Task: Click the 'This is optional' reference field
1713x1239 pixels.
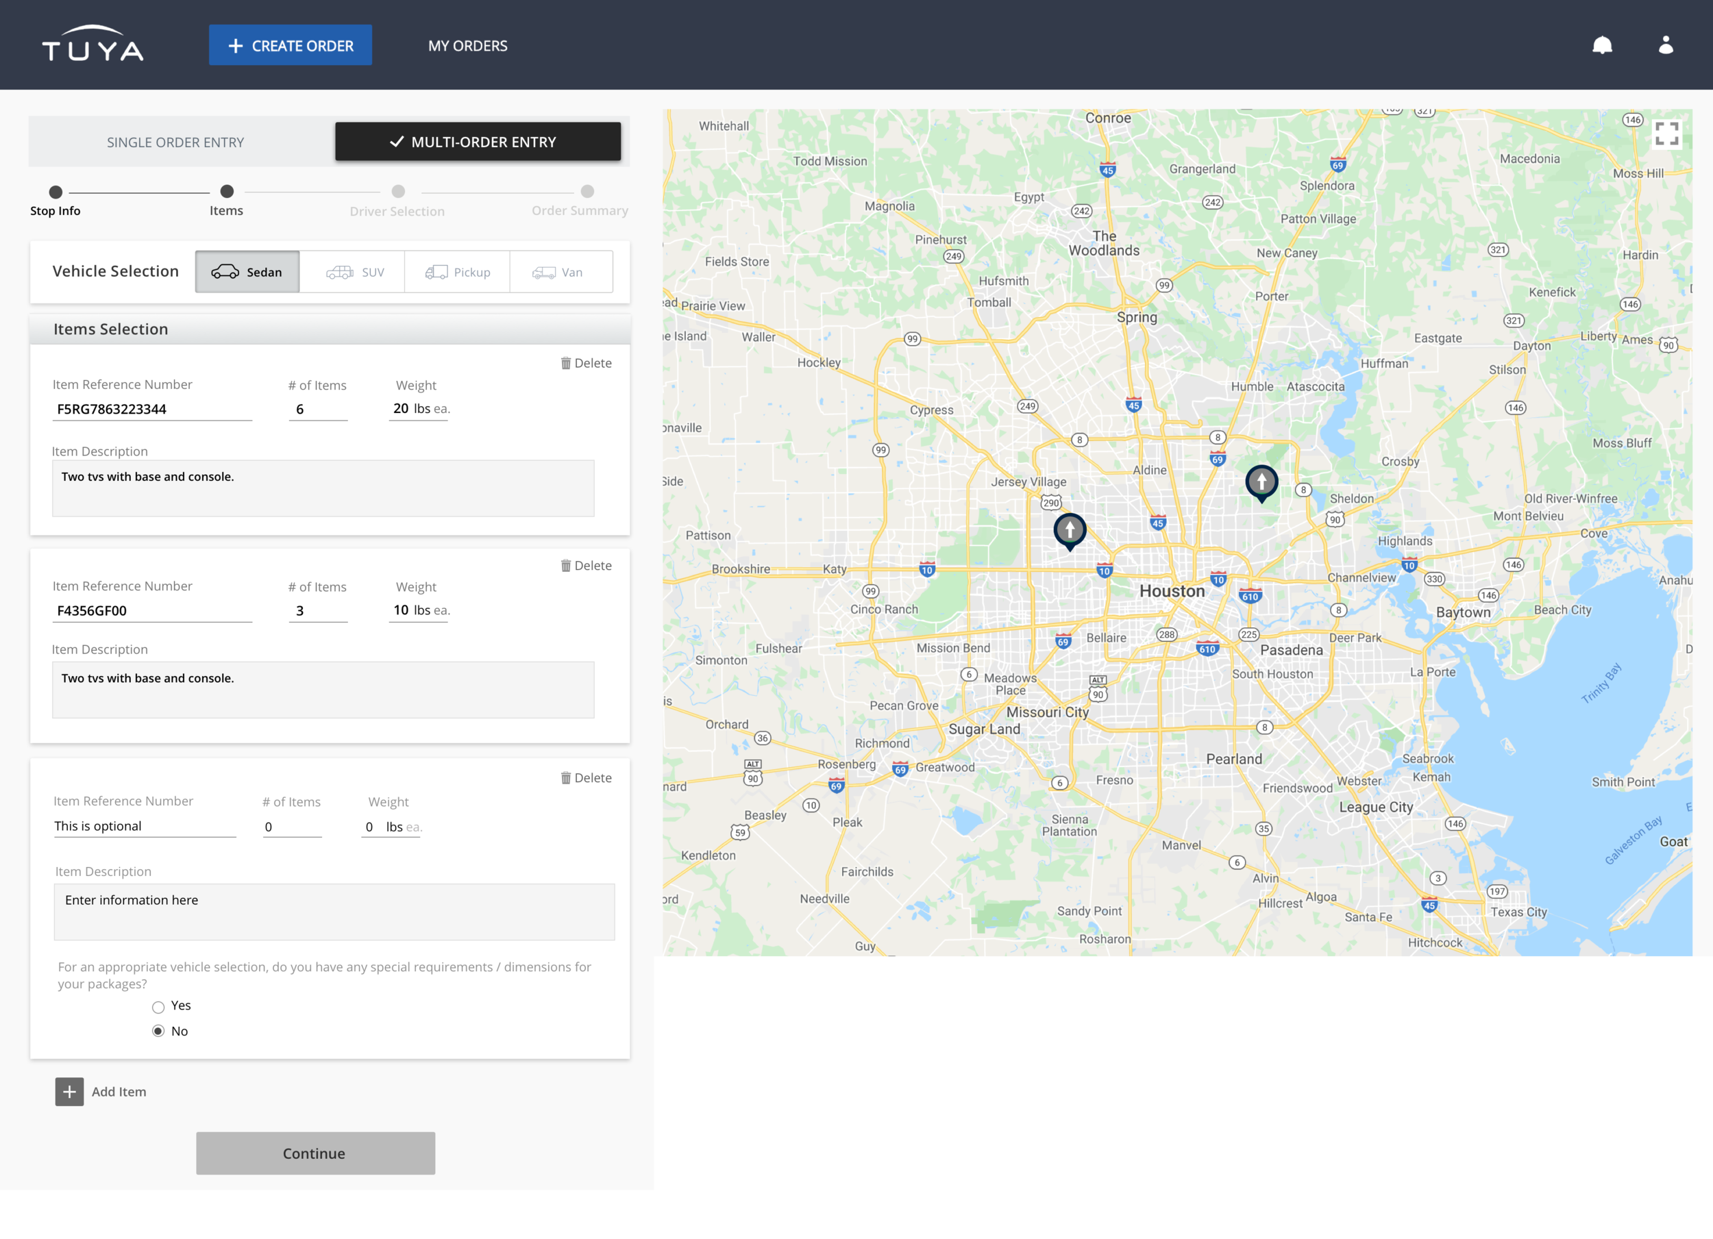Action: (145, 826)
